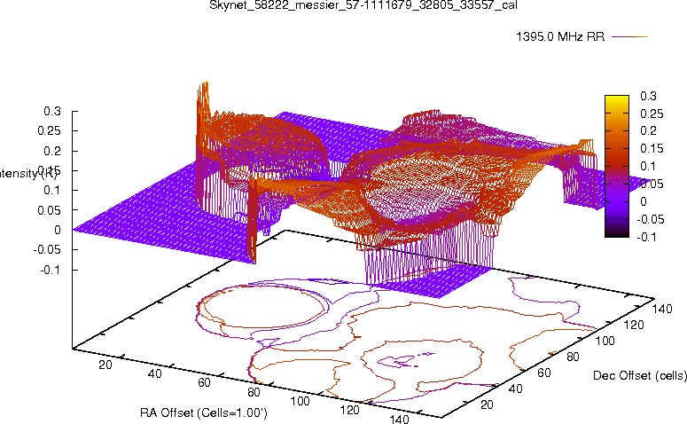Click the intensity axis tick 0.25

click(49, 130)
